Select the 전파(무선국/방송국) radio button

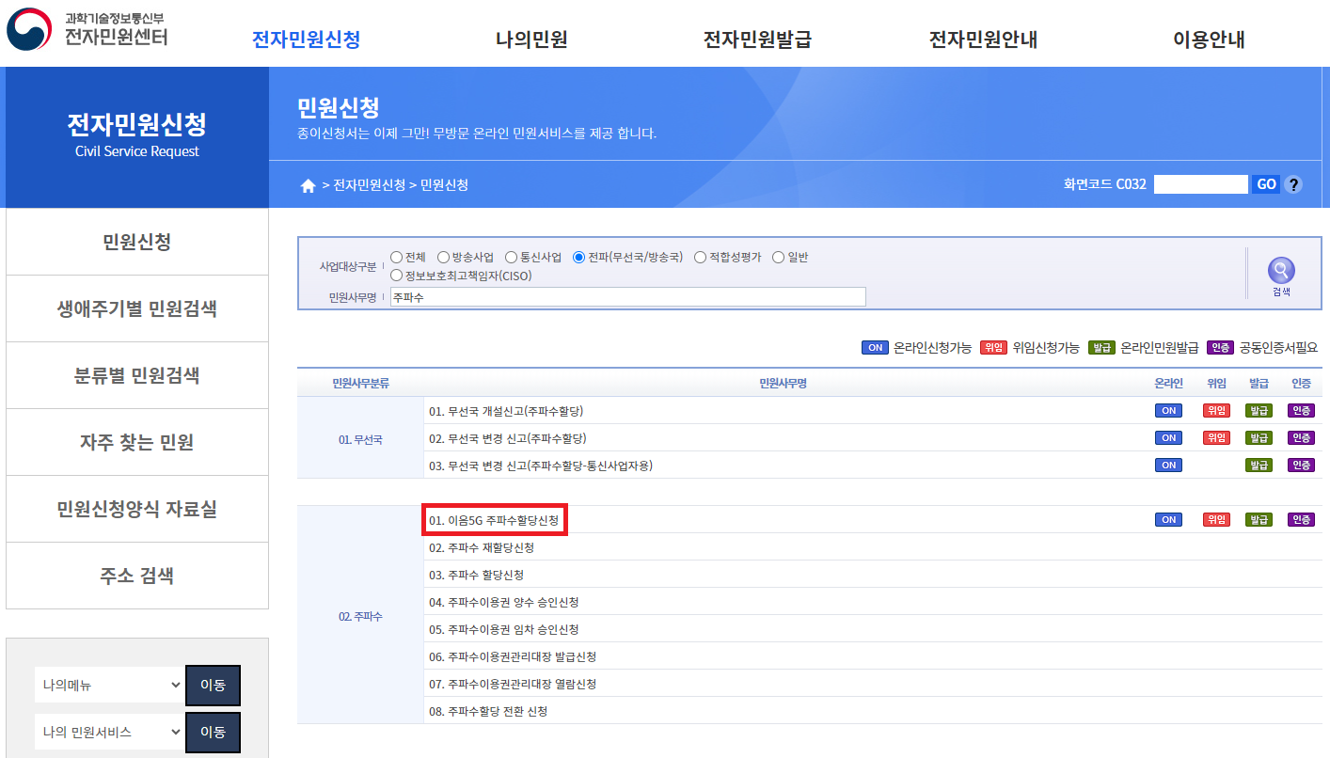click(x=579, y=258)
